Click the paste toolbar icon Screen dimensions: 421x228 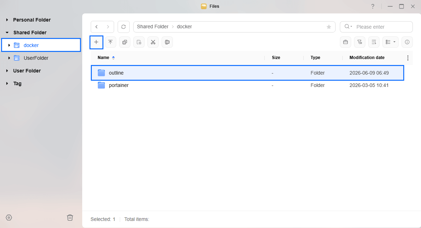click(x=139, y=42)
